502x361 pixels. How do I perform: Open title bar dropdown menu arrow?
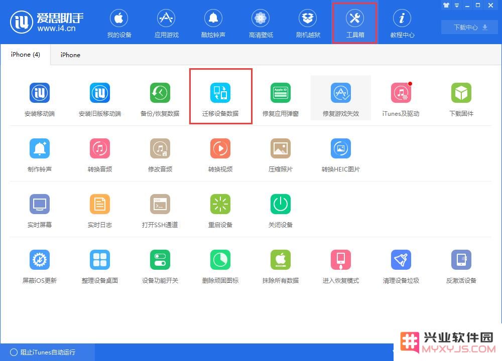tap(457, 6)
